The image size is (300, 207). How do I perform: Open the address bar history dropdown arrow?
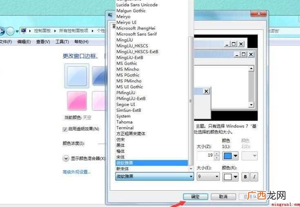point(17,31)
